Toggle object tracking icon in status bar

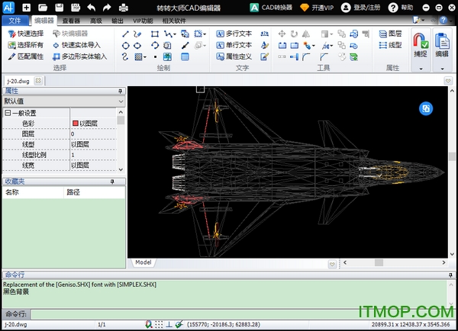pyautogui.click(x=179, y=324)
